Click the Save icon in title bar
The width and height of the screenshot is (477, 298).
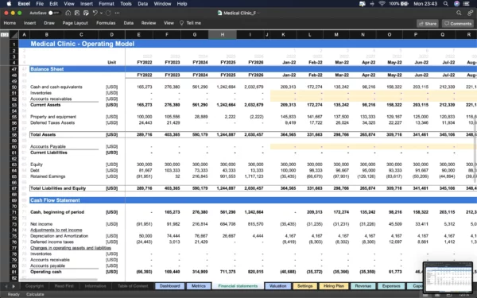[x=77, y=13]
